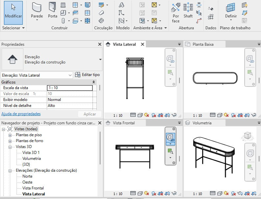261x199 pixels.
Task: Select the curtain grid tool icon
Action: tap(88, 13)
